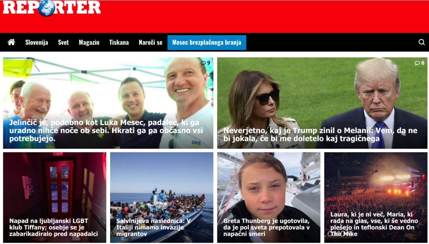Image resolution: width=429 pixels, height=244 pixels.
Task: Open the Laura, Maria, Dean On The Mike headline
Action: [x=374, y=224]
